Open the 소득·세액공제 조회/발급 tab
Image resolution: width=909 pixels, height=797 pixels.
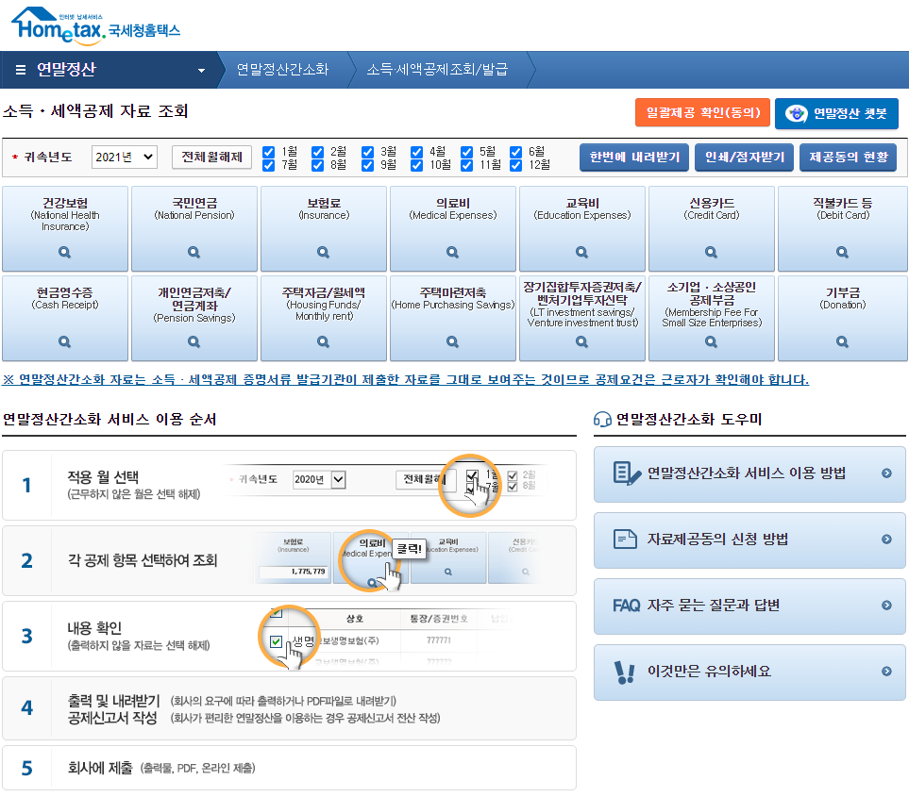click(438, 69)
